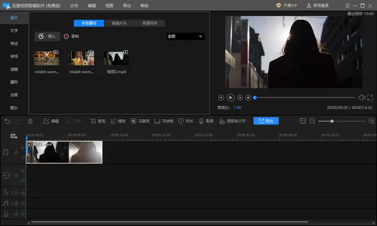
Task: Click the 冻结帧 freeze frame tool
Action: tap(164, 121)
